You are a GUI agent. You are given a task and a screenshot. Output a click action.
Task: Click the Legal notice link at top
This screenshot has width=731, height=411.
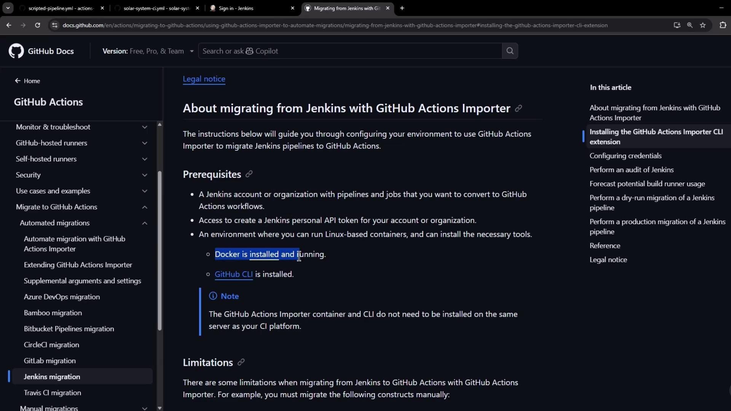point(204,79)
